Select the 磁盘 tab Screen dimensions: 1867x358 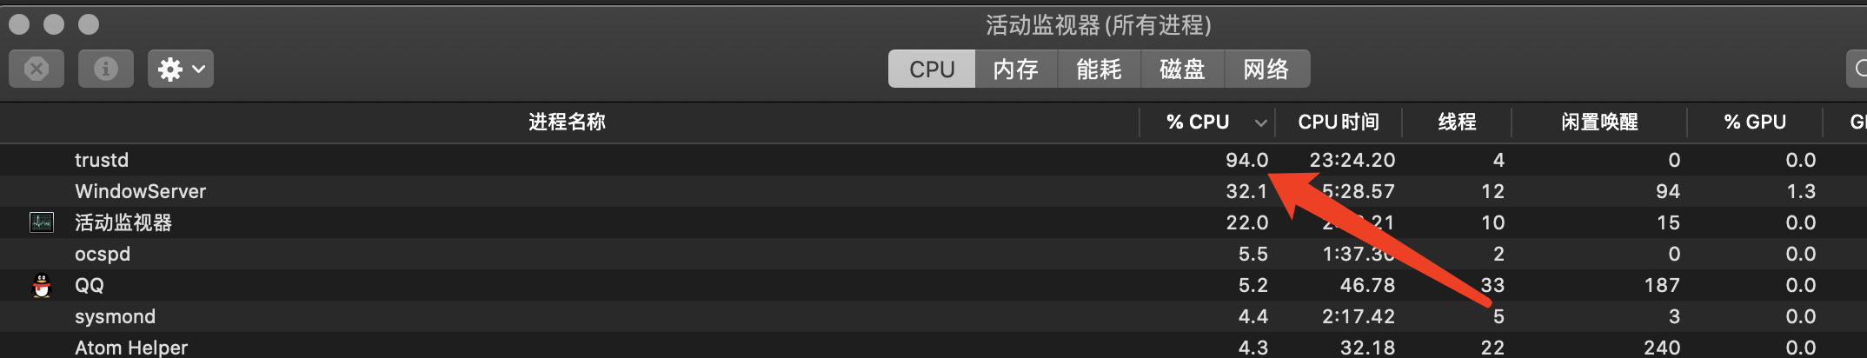1182,69
